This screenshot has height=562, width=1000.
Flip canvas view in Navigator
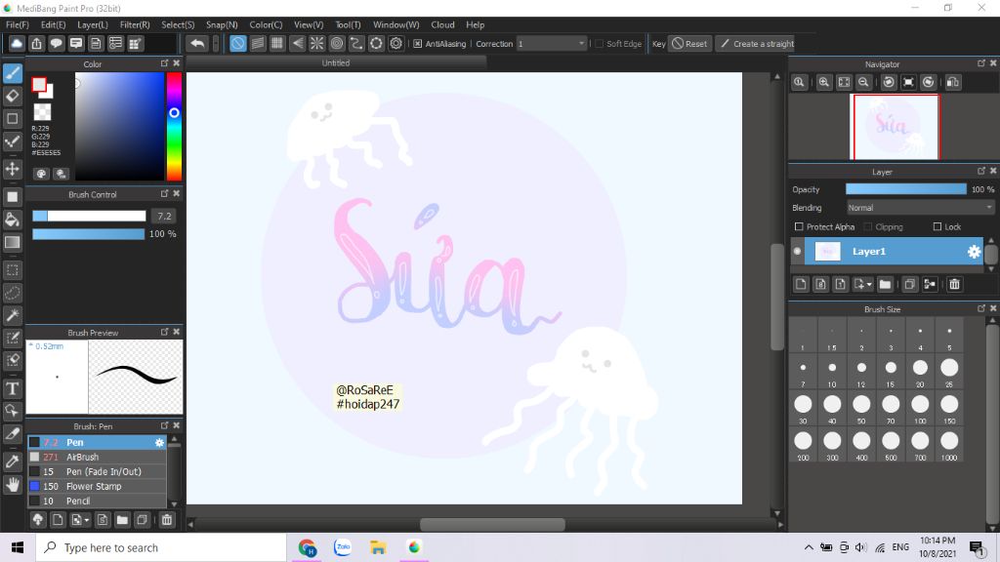pyautogui.click(x=953, y=82)
